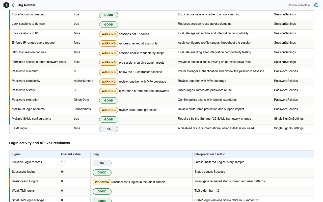
Task: Click GOOD badge for Force logout on timeout
Action: tap(109, 15)
